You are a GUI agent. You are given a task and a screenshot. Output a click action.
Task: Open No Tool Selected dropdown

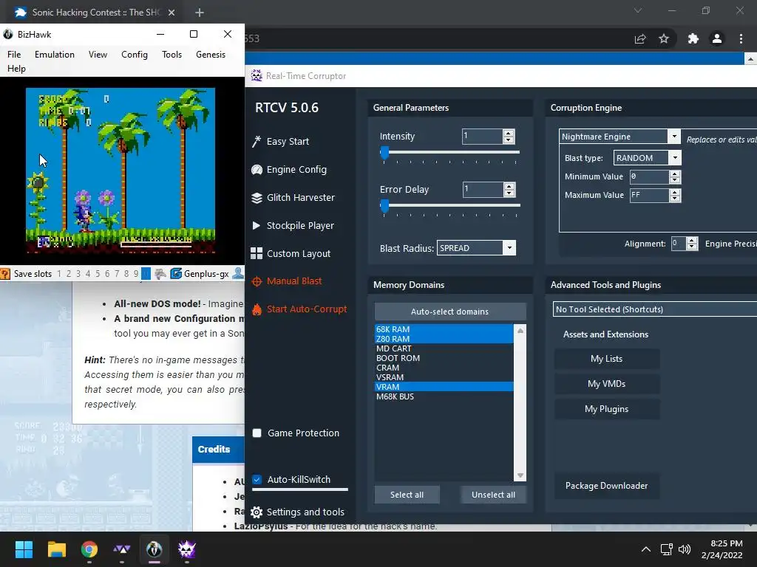pos(655,309)
